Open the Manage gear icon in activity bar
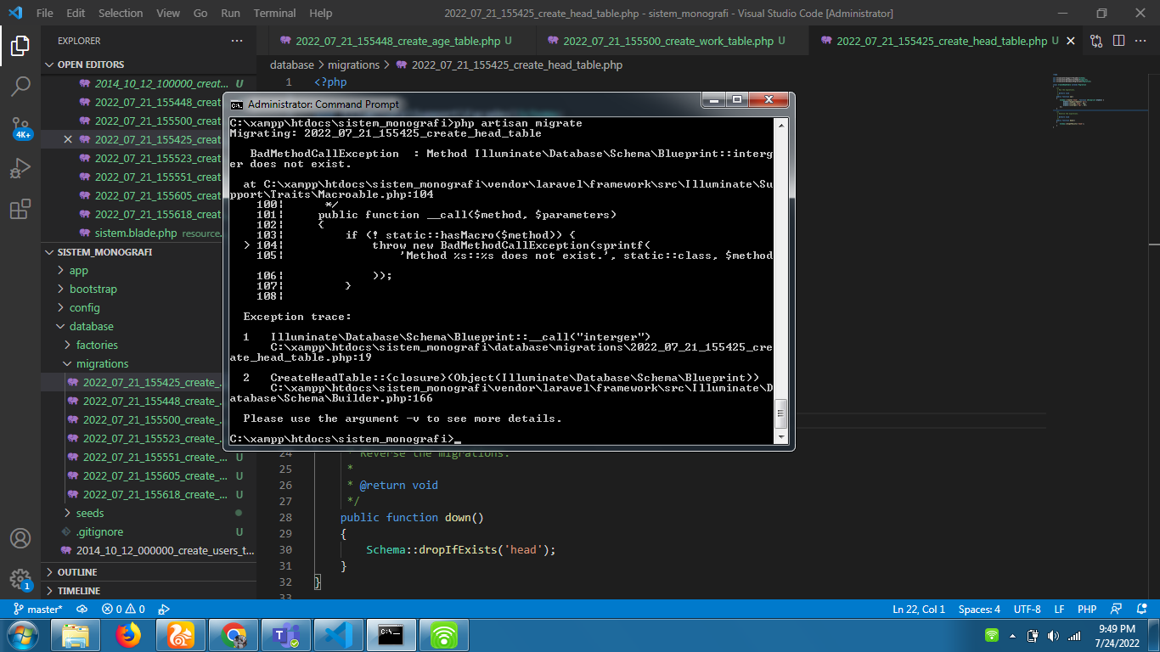This screenshot has width=1160, height=652. click(x=20, y=579)
